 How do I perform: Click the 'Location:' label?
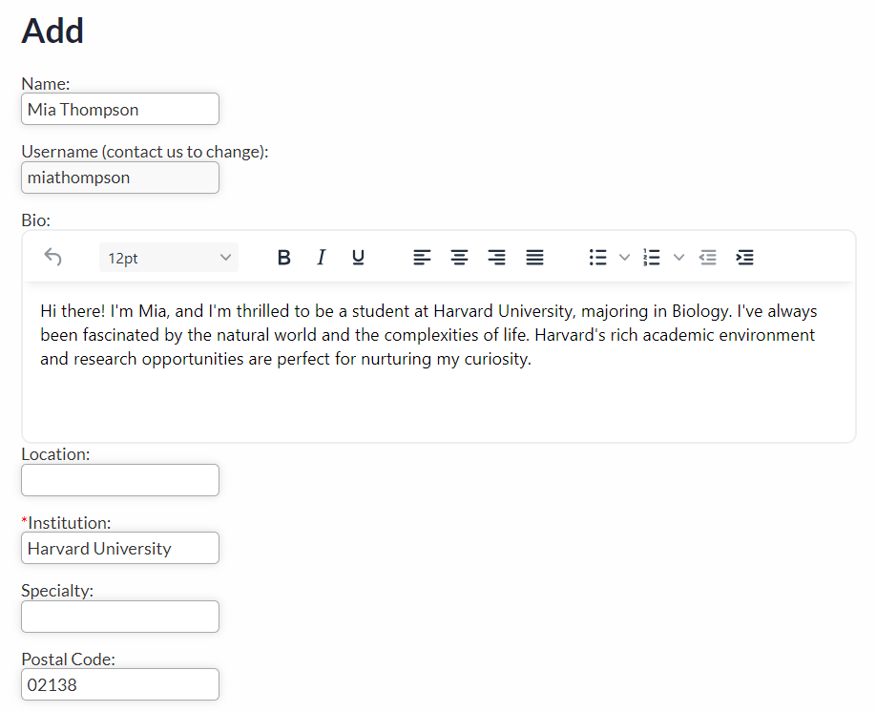pyautogui.click(x=55, y=454)
